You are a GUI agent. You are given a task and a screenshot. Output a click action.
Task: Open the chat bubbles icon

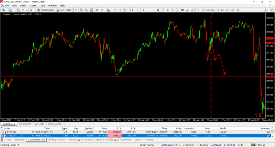point(272,10)
